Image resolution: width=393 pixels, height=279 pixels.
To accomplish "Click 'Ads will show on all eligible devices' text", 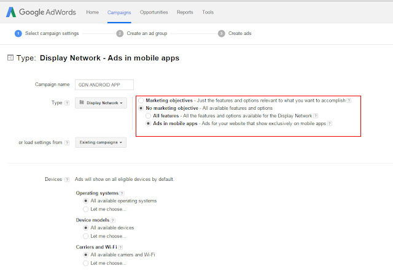I will point(124,180).
